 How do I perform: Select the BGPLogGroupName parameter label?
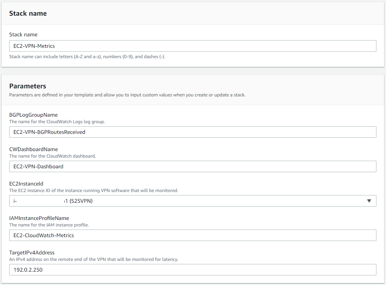(x=34, y=115)
